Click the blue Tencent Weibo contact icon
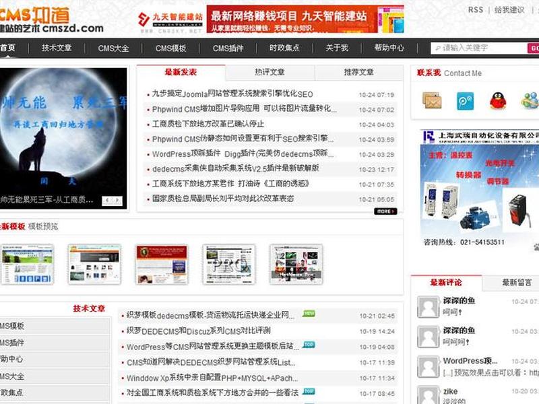This screenshot has width=539, height=404. click(465, 101)
